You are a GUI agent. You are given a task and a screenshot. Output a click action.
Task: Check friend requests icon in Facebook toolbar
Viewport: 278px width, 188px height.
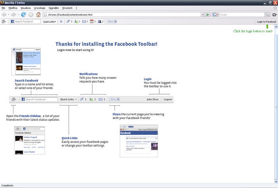pyautogui.click(x=76, y=21)
